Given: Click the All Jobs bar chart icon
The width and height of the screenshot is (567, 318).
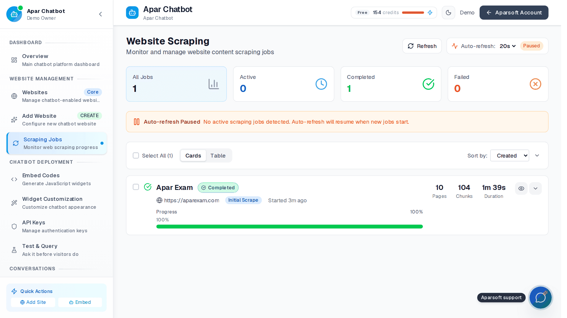Looking at the screenshot, I should [214, 84].
